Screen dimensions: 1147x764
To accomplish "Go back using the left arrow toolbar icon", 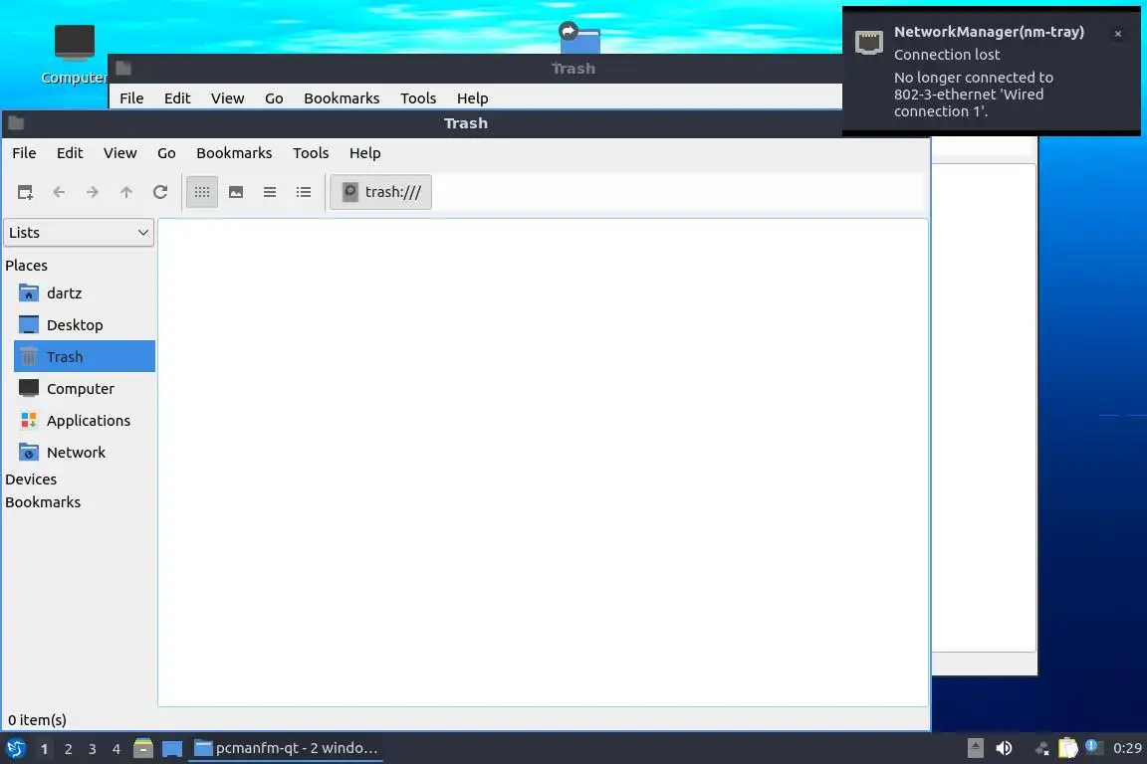I will tap(60, 192).
